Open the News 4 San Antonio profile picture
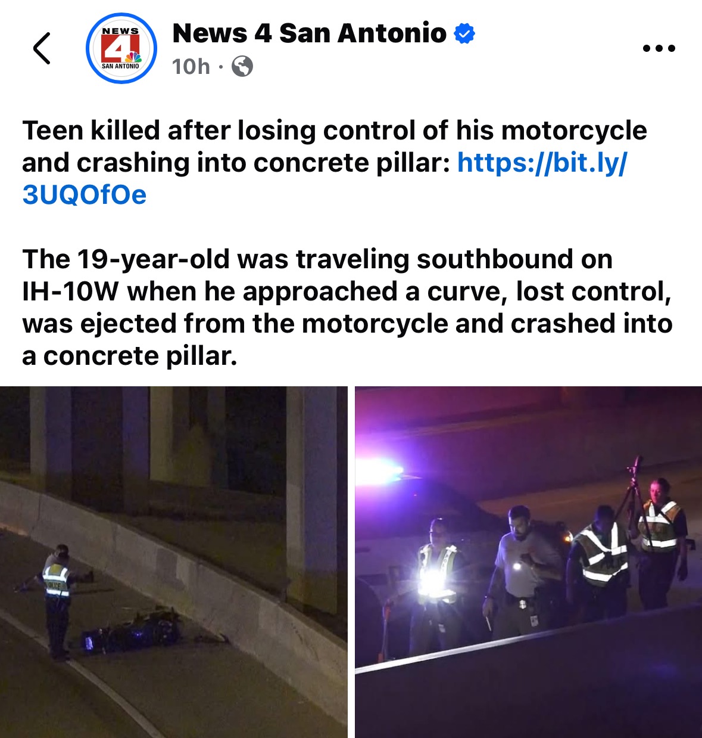 [121, 48]
